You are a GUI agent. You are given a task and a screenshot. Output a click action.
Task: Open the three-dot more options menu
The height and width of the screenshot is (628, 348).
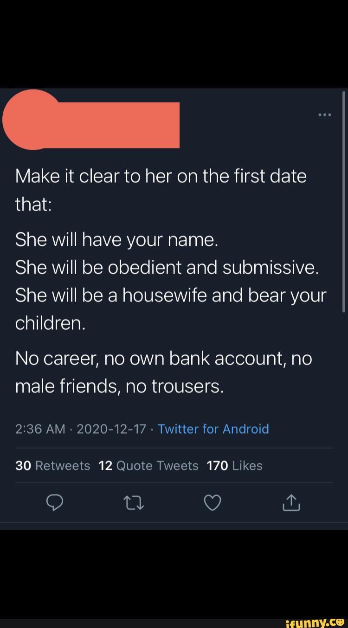coord(325,115)
